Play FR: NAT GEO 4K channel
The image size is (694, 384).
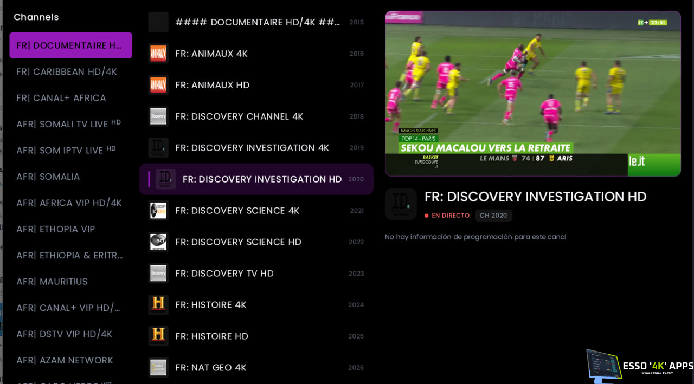[256, 368]
